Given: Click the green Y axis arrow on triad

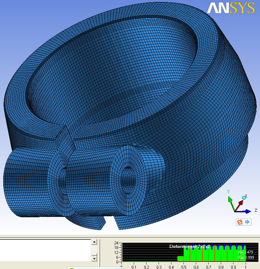Looking at the screenshot, I should click(230, 199).
